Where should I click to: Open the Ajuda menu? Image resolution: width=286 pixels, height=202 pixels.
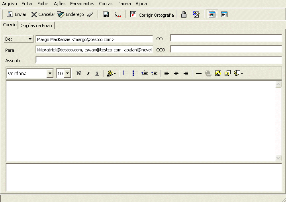[141, 4]
